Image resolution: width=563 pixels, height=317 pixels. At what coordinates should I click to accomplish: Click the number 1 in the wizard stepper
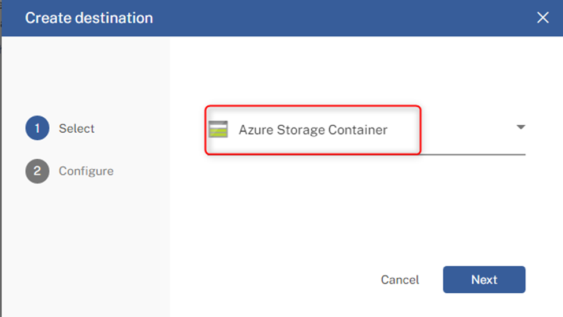pos(38,129)
